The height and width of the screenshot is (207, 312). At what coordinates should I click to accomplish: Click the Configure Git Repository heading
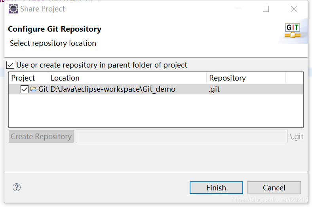pyautogui.click(x=55, y=29)
